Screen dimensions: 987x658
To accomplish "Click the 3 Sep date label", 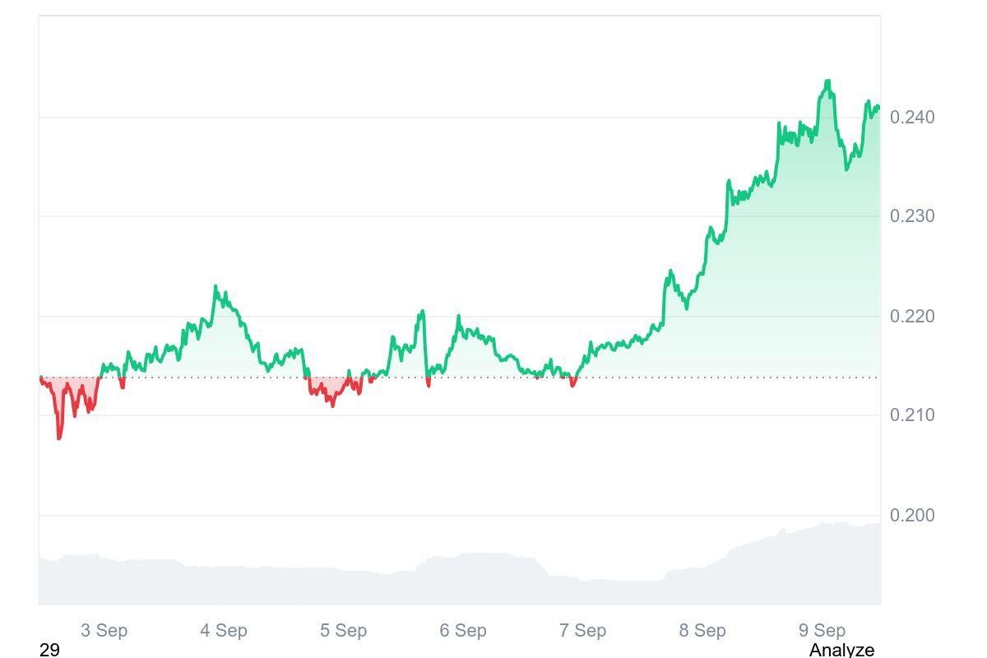I will 104,630.
